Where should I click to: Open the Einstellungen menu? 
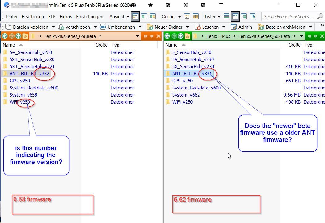(x=90, y=17)
